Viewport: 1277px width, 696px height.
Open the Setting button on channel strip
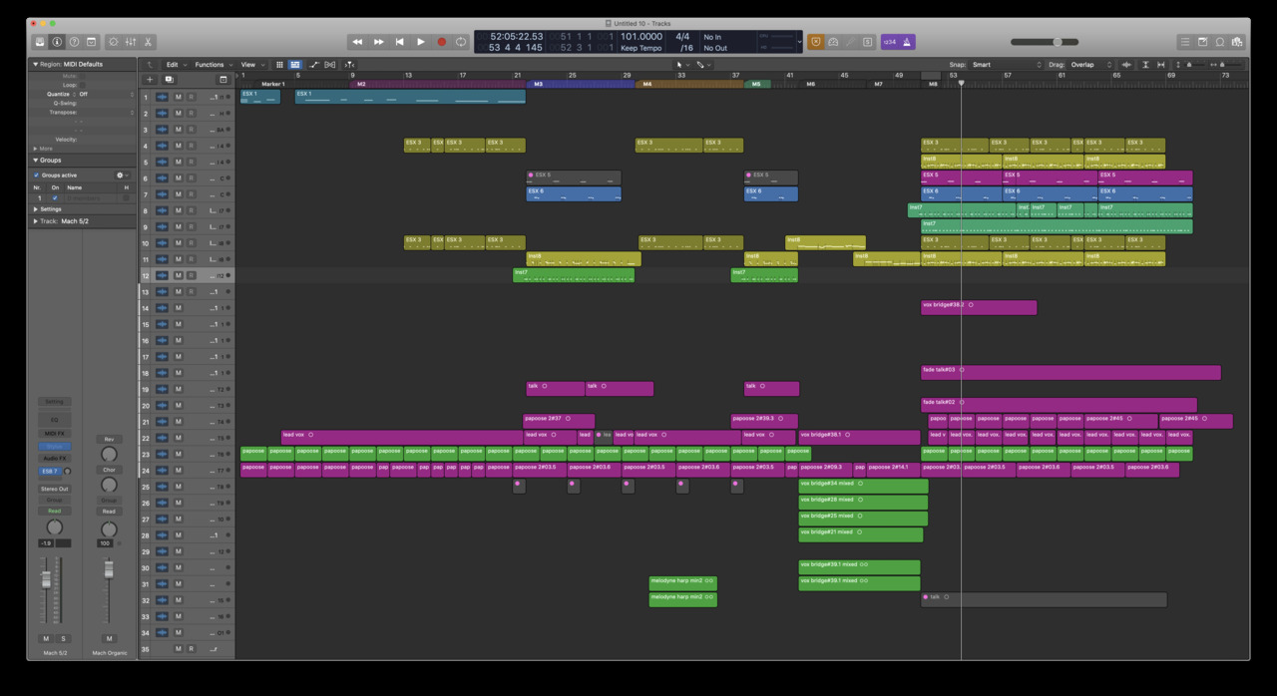[x=54, y=402]
